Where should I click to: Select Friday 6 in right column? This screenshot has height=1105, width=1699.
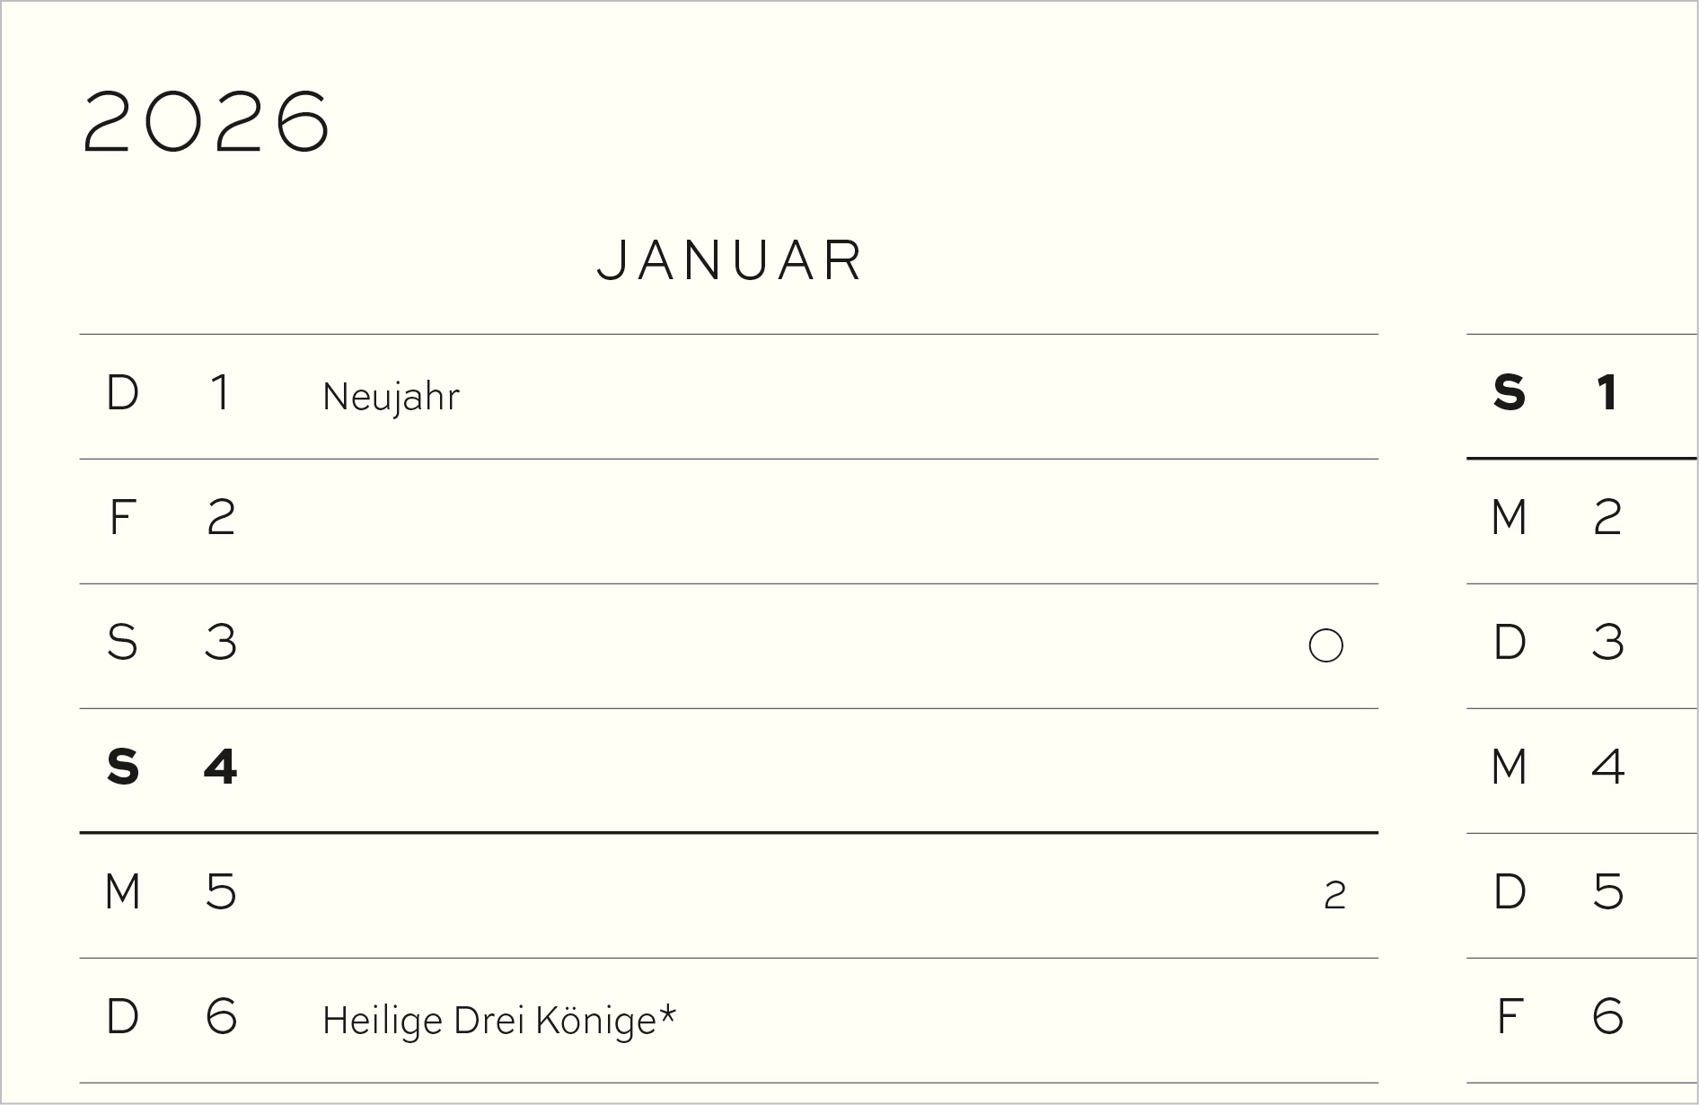tap(1607, 1017)
